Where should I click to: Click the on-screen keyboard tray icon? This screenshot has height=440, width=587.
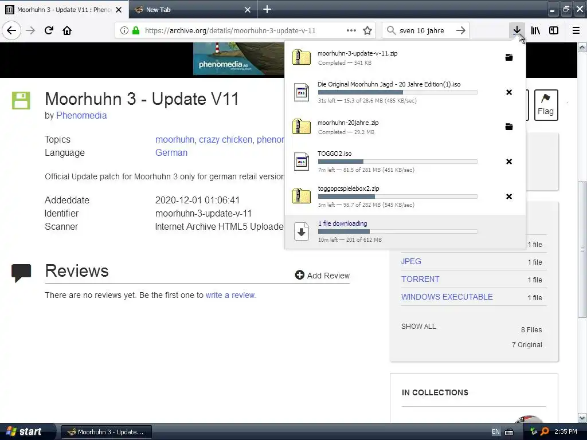pos(509,432)
